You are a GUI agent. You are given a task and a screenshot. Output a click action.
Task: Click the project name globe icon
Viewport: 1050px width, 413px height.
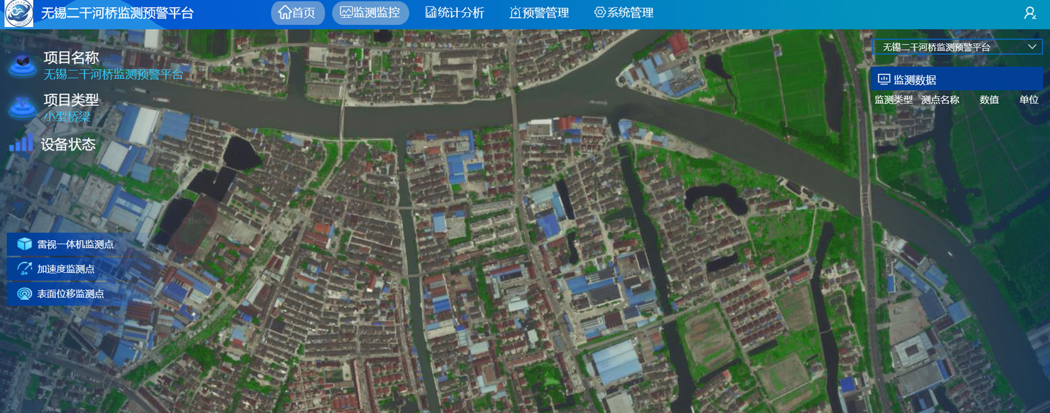[x=22, y=66]
